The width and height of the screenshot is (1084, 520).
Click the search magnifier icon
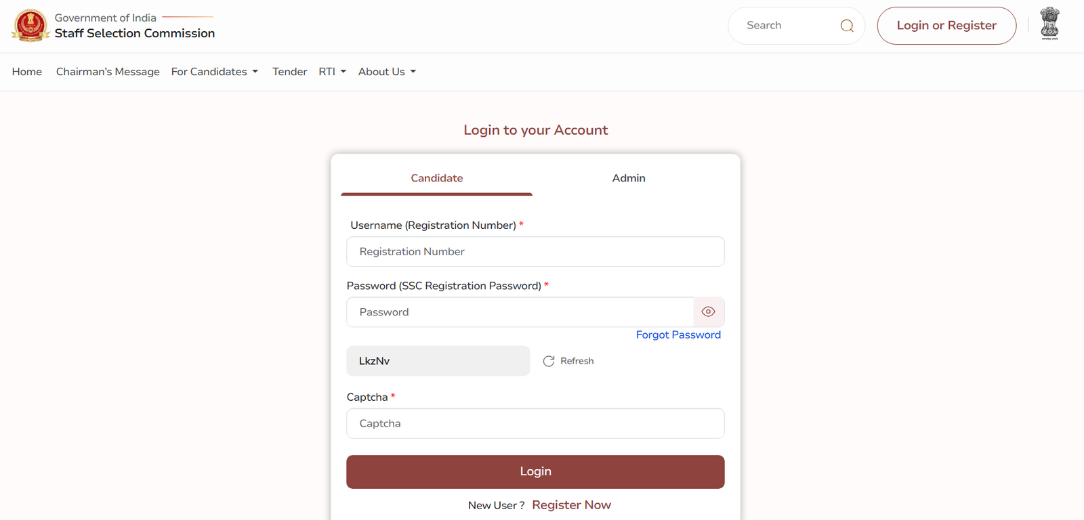(x=846, y=25)
